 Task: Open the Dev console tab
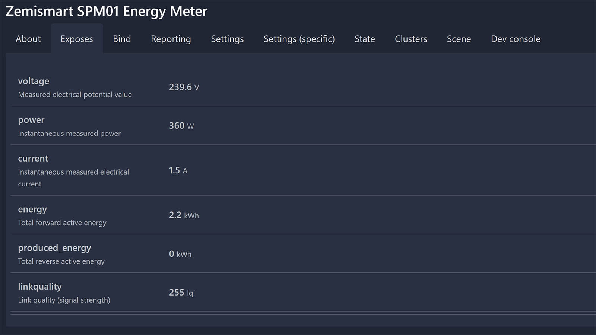pos(516,39)
